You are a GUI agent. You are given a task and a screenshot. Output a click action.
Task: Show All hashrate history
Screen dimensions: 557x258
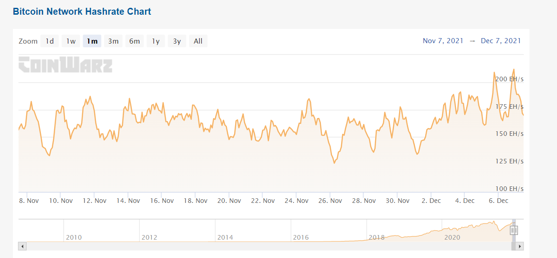pos(198,41)
